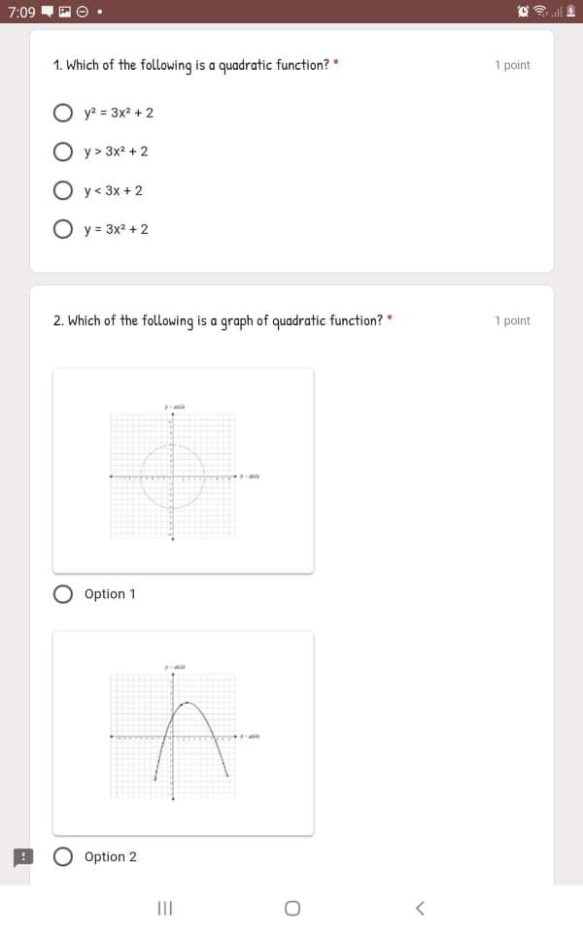This screenshot has height=932, width=583.
Task: Select the answer y² = 3x² + 2
Action: tap(64, 113)
